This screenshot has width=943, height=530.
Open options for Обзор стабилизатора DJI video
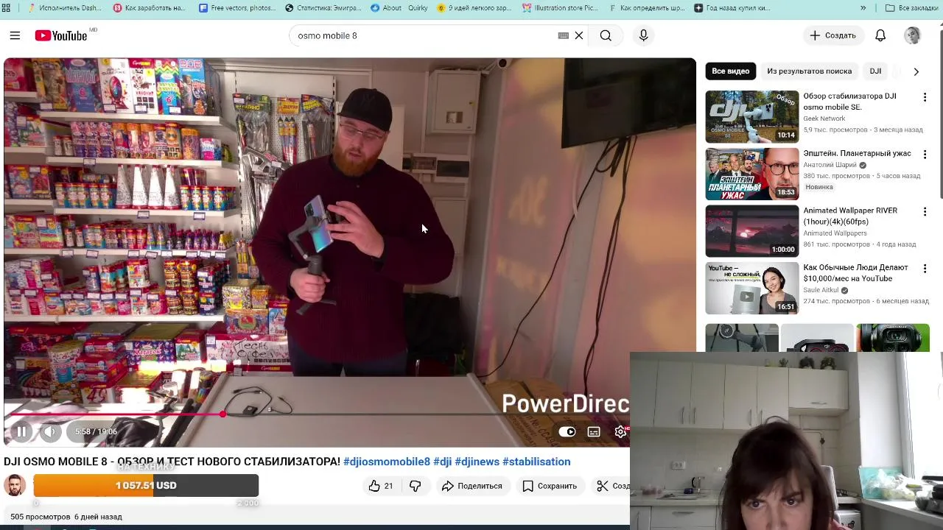point(925,96)
